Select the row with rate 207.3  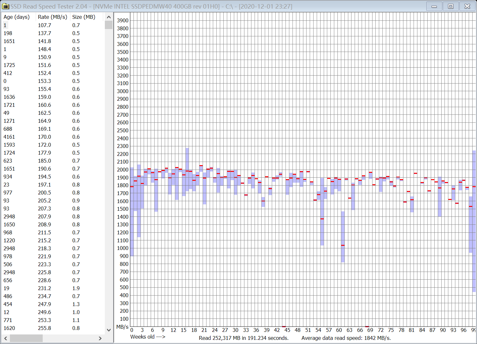pos(53,209)
